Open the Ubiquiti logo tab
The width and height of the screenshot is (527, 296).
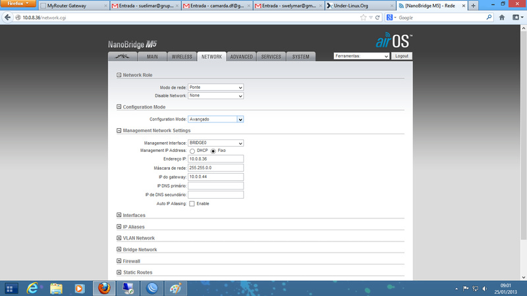point(123,57)
